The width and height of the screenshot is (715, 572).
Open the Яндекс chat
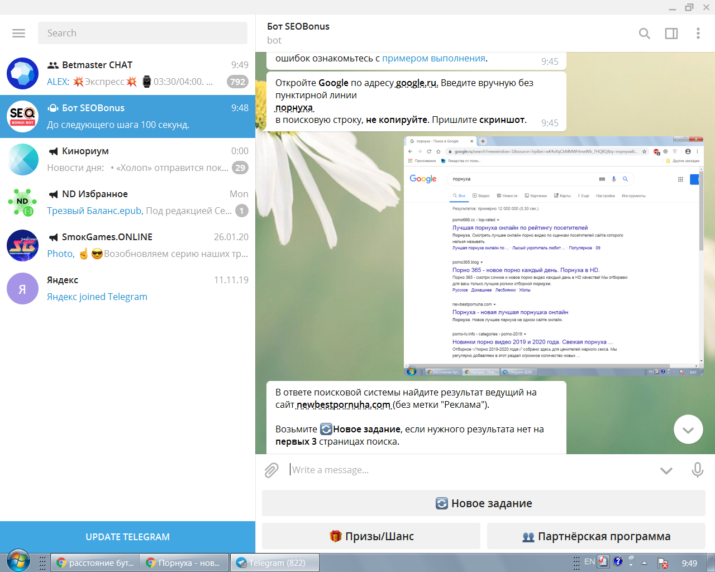[x=127, y=288]
